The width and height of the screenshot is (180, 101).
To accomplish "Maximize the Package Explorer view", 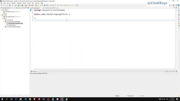I will point(28,8).
